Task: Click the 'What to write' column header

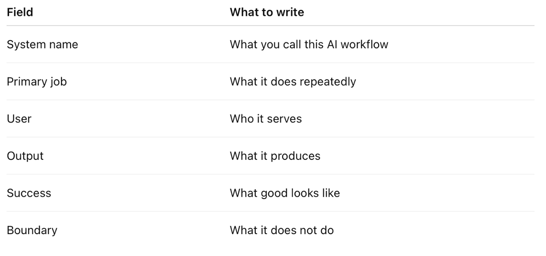Action: (267, 12)
